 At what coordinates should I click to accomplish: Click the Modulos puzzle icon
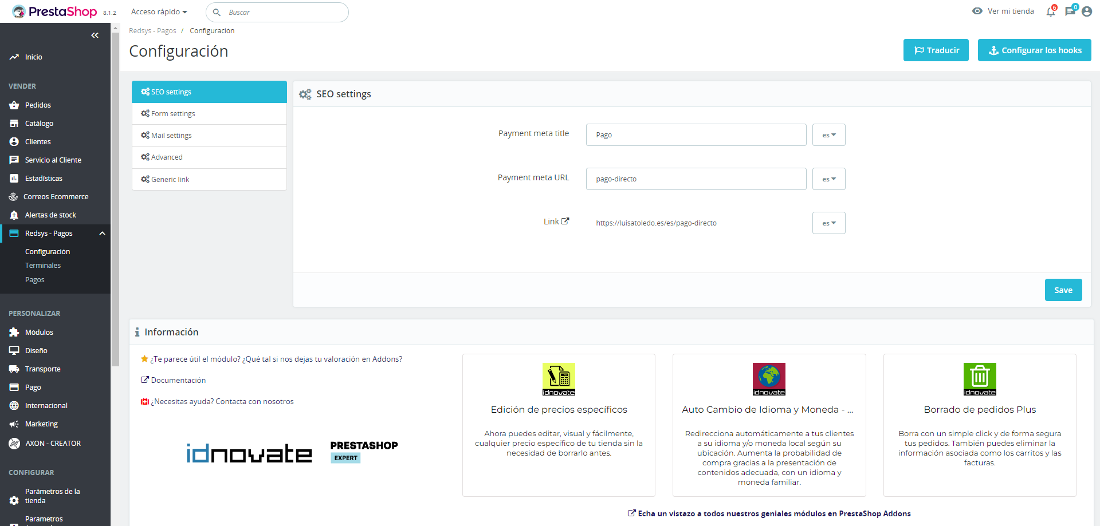(14, 333)
